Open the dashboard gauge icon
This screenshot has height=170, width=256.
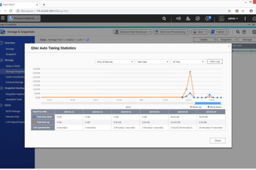[x=254, y=19]
